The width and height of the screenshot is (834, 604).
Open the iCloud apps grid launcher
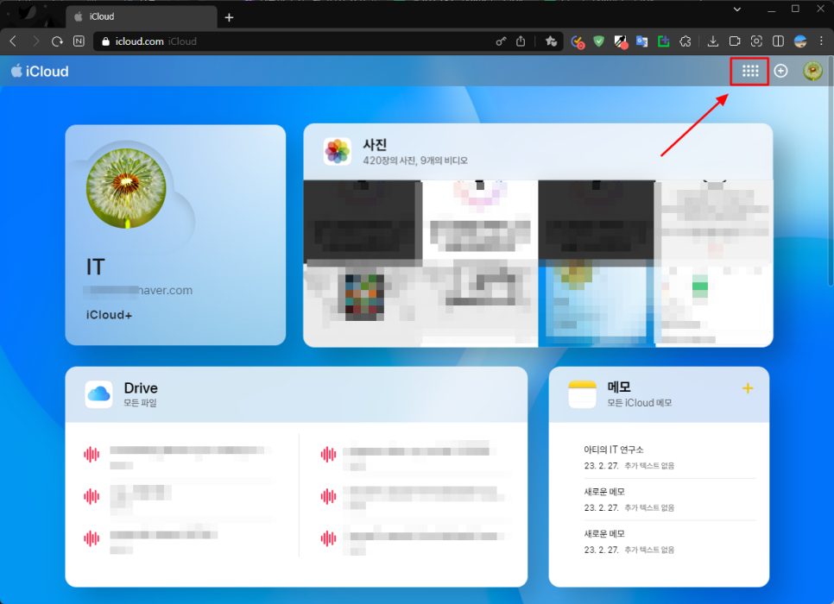point(750,72)
